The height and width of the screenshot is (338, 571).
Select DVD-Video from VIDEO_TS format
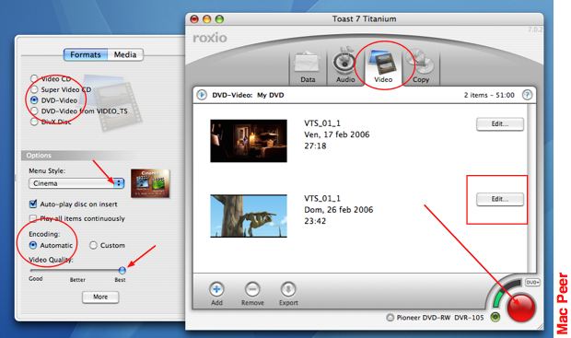(x=34, y=111)
